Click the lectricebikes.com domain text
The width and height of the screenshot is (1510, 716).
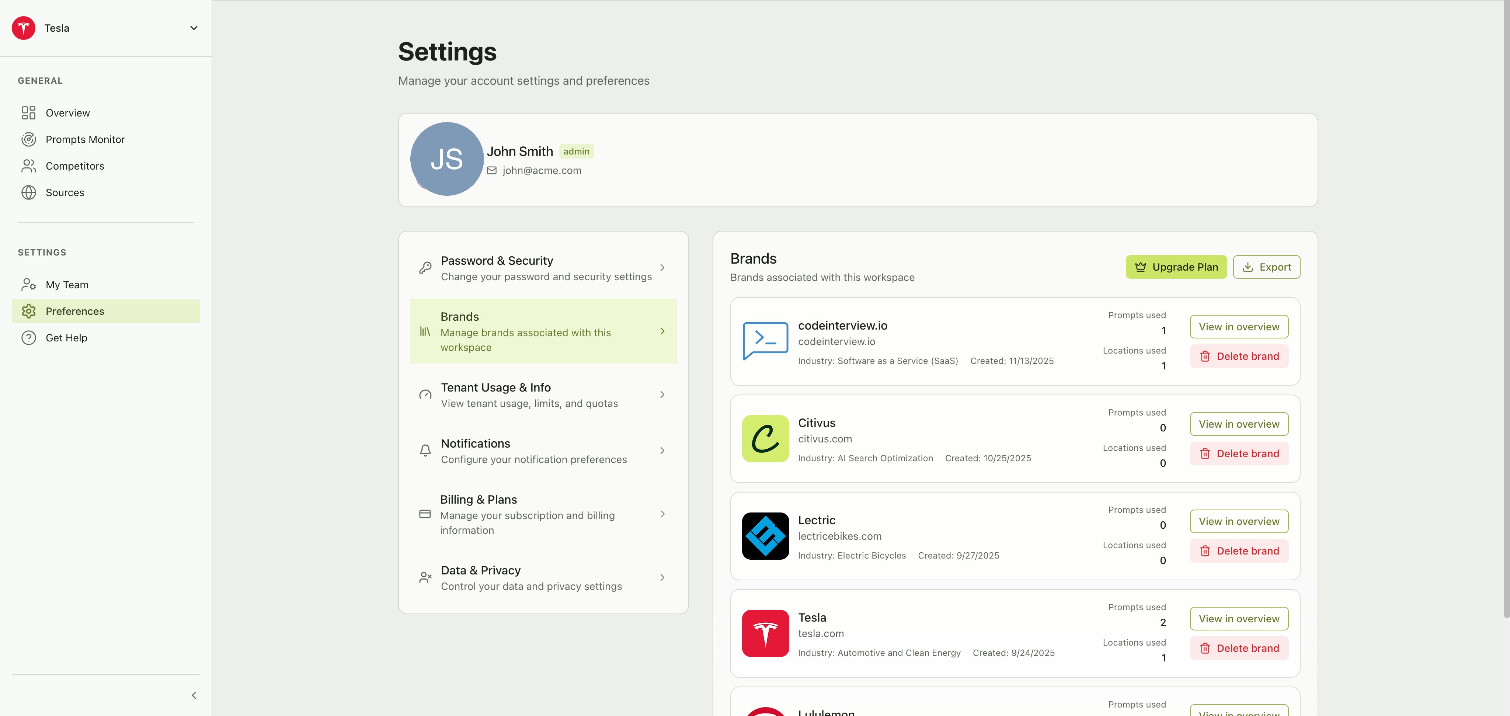coord(839,536)
